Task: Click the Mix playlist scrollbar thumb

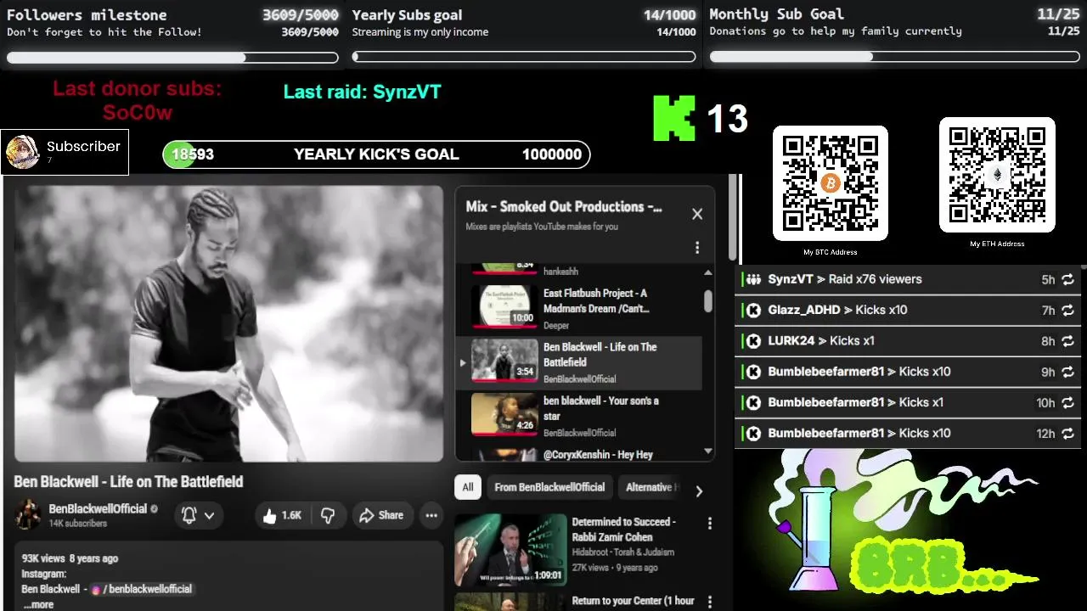Action: pos(708,300)
